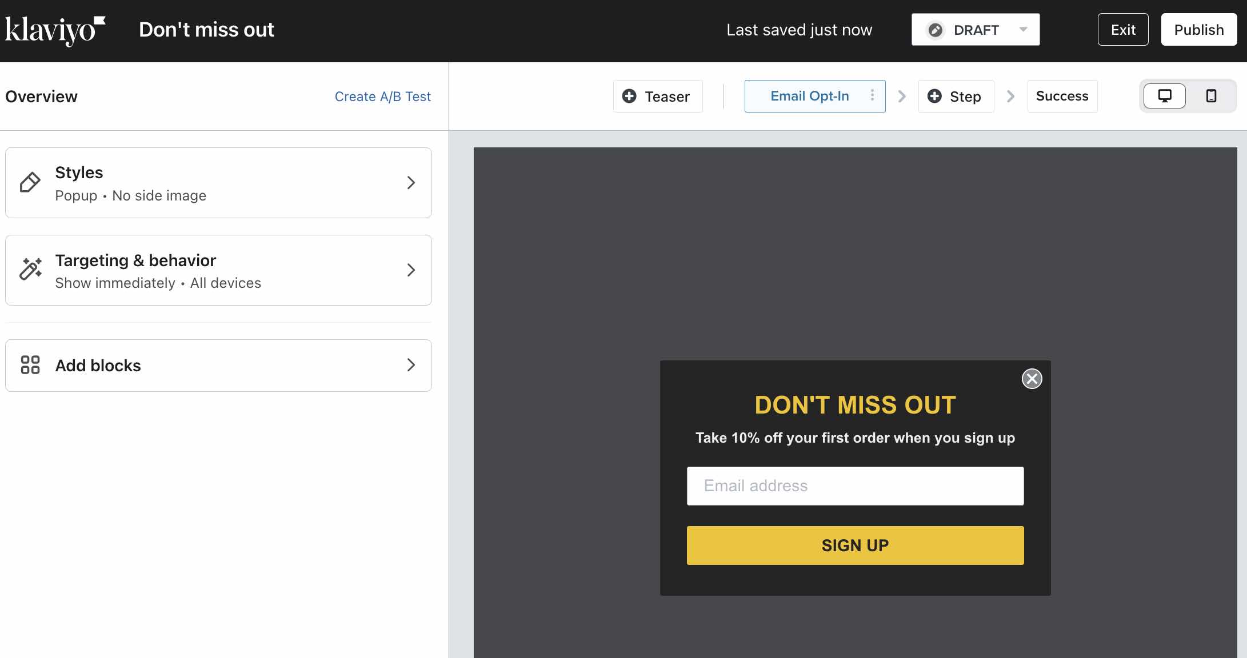Image resolution: width=1247 pixels, height=658 pixels.
Task: Click the Create A/B Test link
Action: click(383, 97)
